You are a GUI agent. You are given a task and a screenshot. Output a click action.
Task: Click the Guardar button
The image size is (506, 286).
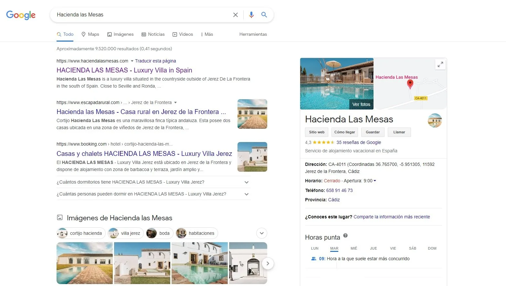pyautogui.click(x=373, y=132)
